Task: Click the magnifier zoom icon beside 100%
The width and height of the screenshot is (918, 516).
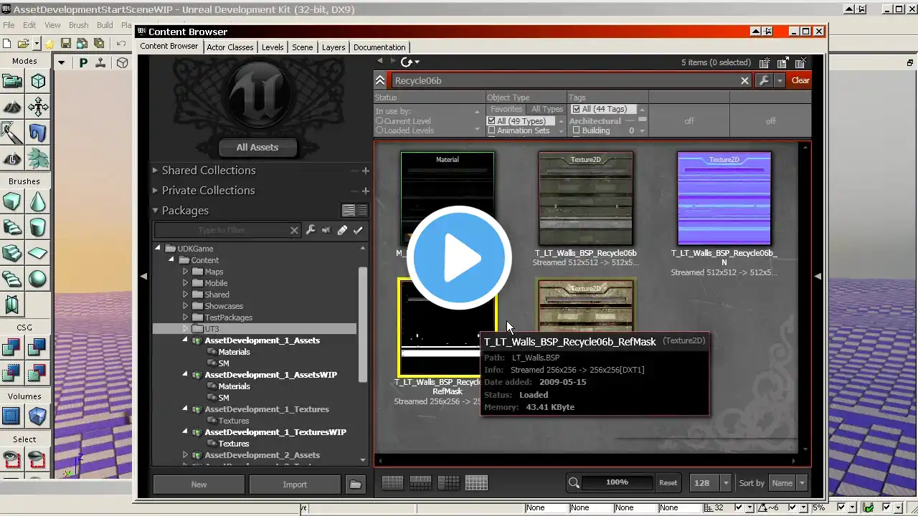Action: (x=574, y=483)
